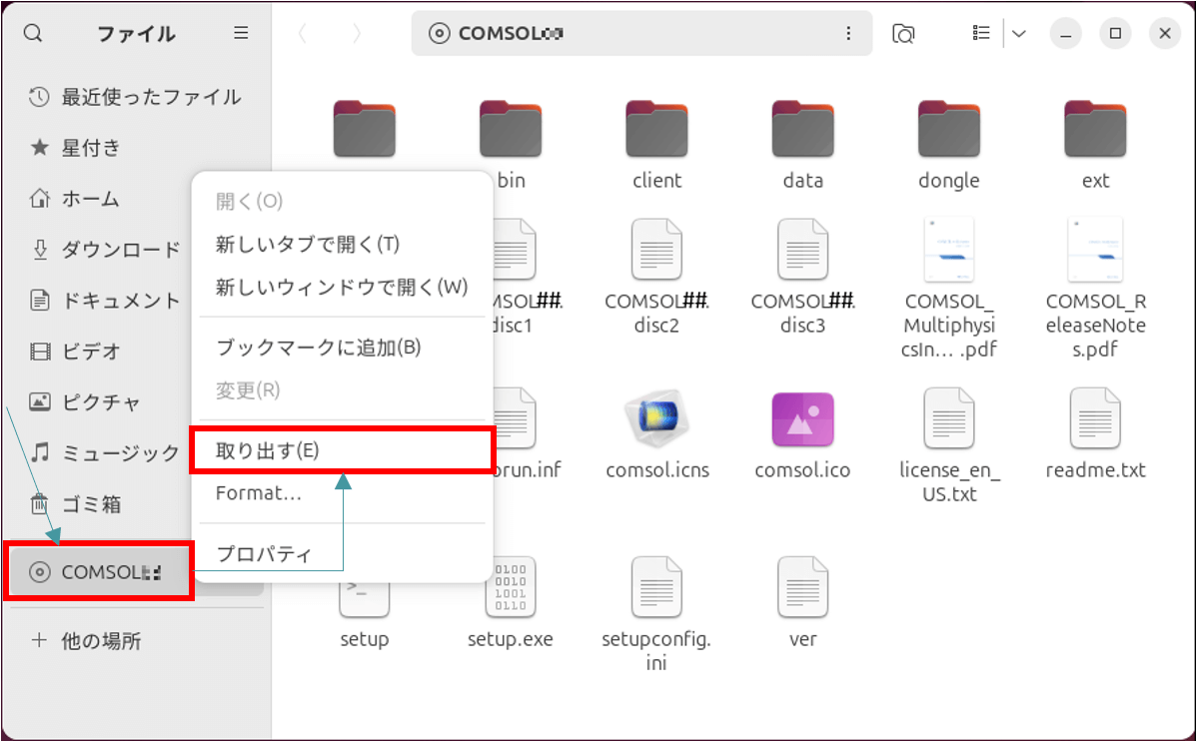This screenshot has width=1196, height=741.
Task: Select 新しいタブで開く(T) menu entry
Action: tap(307, 244)
